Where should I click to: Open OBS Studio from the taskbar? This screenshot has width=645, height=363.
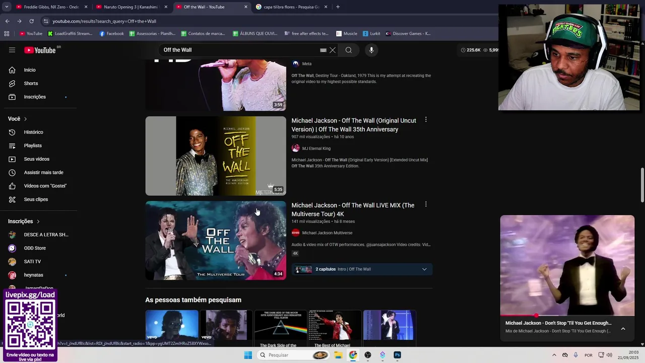pyautogui.click(x=368, y=355)
